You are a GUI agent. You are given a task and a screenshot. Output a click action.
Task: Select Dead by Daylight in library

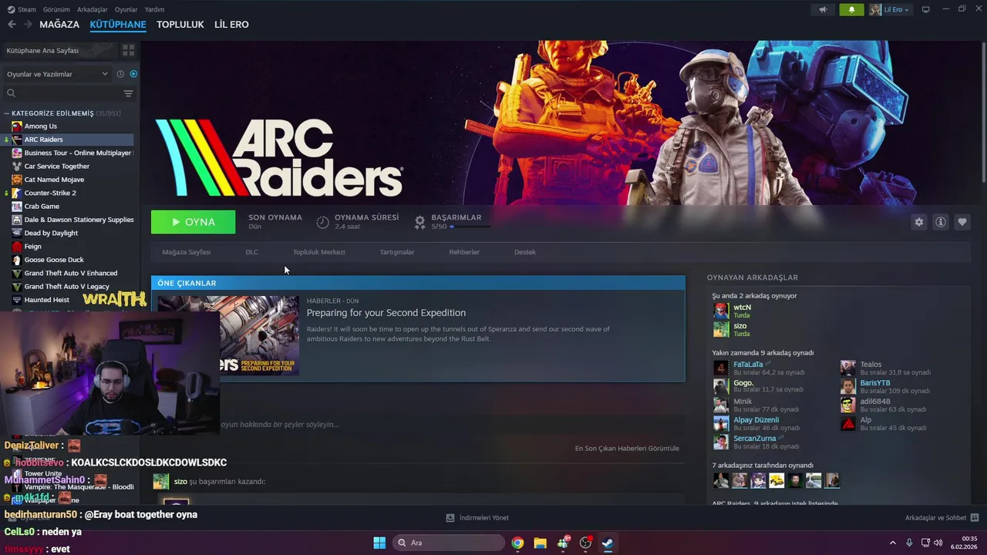(x=51, y=233)
